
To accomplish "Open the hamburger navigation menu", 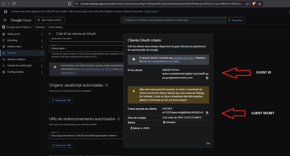I will 5,20.
